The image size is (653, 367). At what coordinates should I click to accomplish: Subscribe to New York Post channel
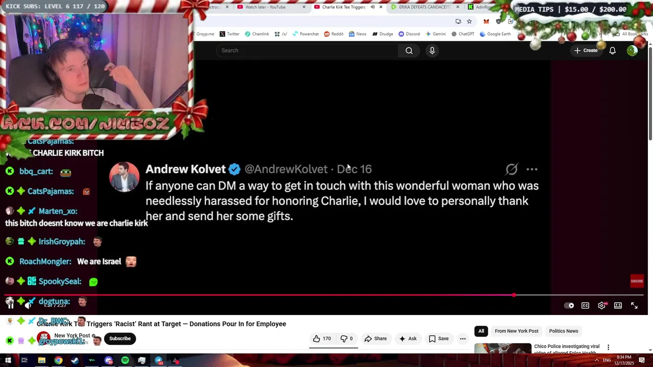(120, 338)
